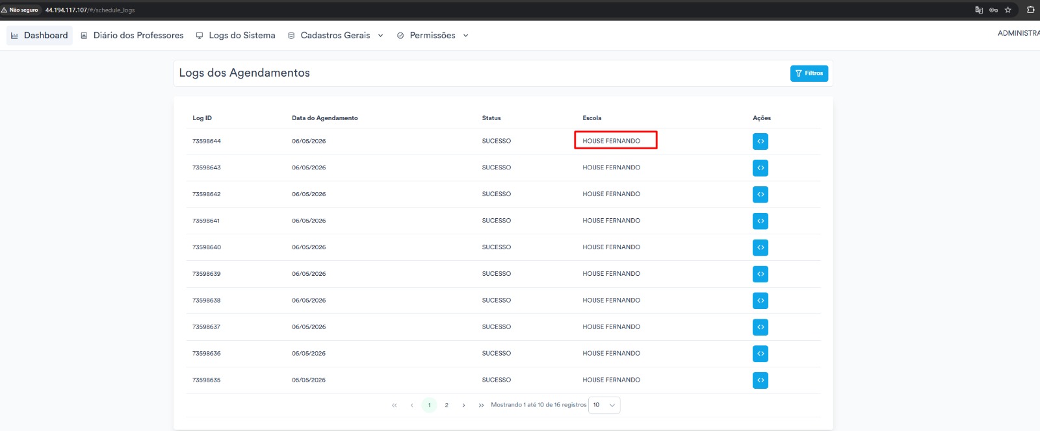Select page 2 in pagination
This screenshot has height=431, width=1040.
pos(447,405)
